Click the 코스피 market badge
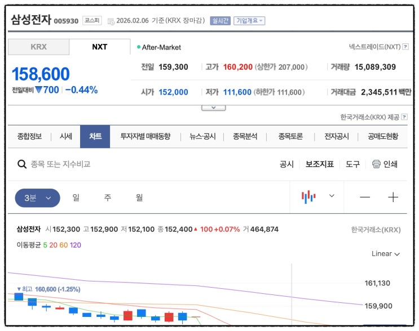 (x=92, y=20)
